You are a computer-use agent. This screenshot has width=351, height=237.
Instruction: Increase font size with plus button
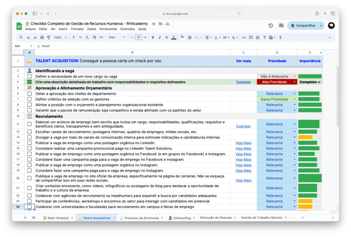[x=145, y=37]
